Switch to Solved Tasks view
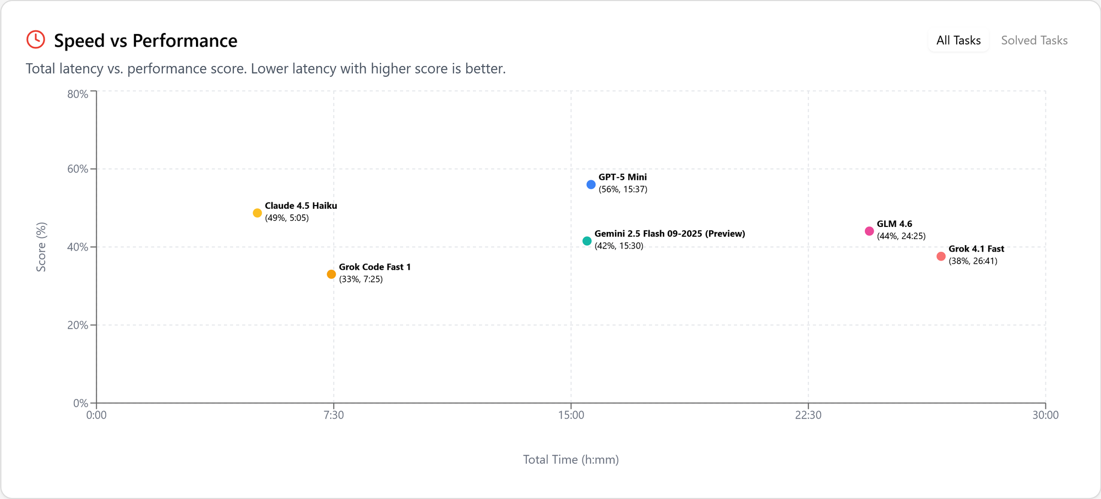The height and width of the screenshot is (499, 1101). click(x=1034, y=40)
